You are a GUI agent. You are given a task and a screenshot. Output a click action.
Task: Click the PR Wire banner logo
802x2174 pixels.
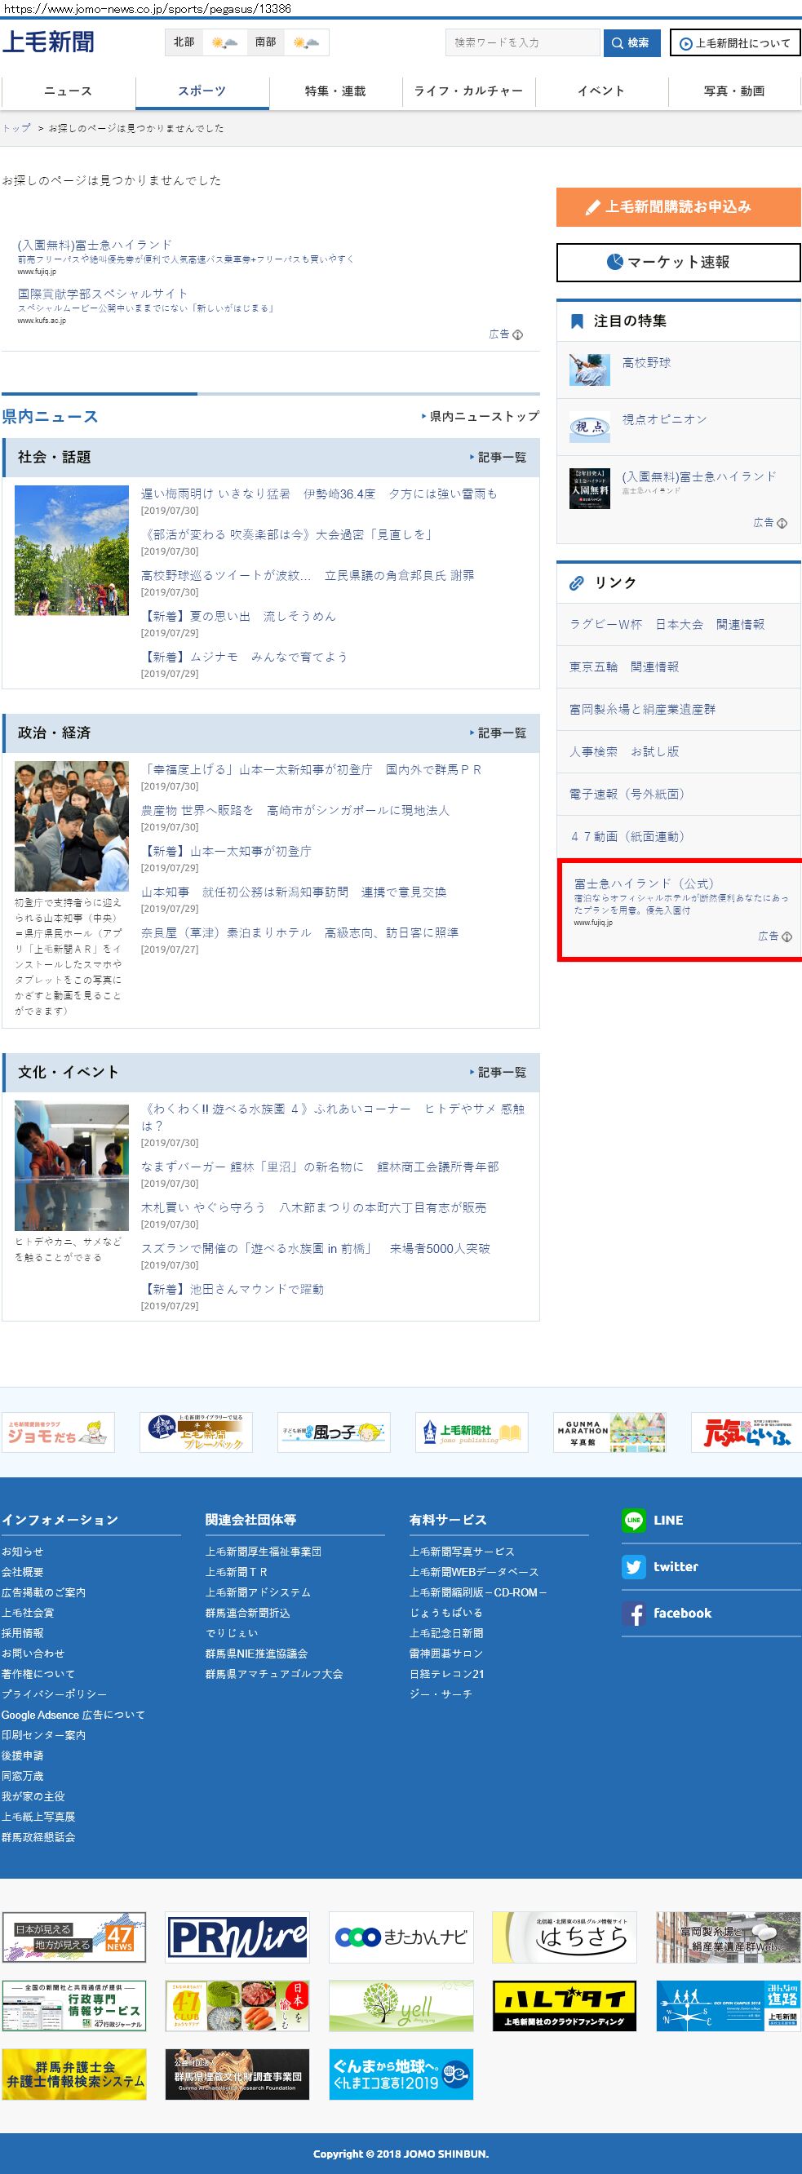point(237,1937)
